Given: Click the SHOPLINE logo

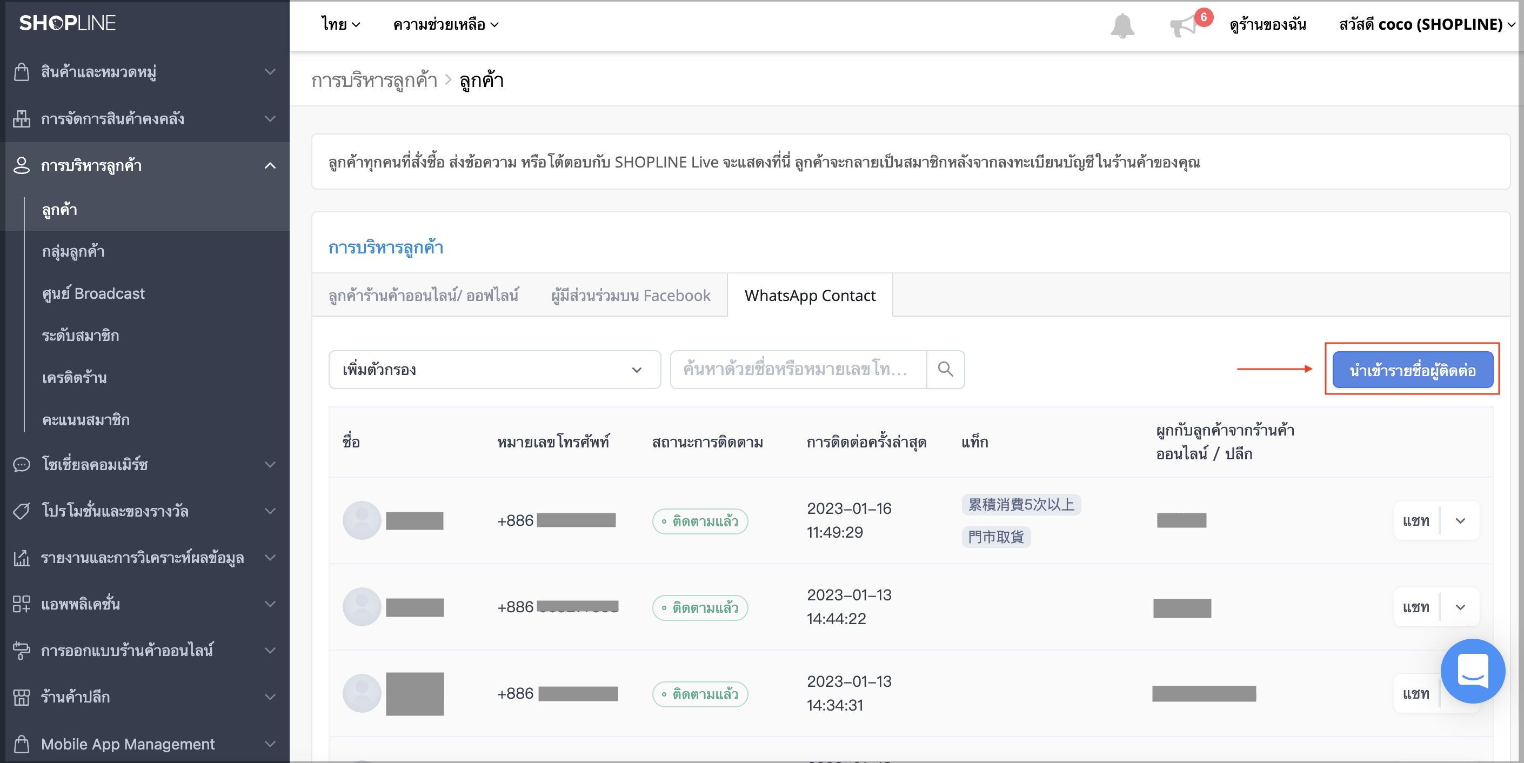Looking at the screenshot, I should click(68, 23).
